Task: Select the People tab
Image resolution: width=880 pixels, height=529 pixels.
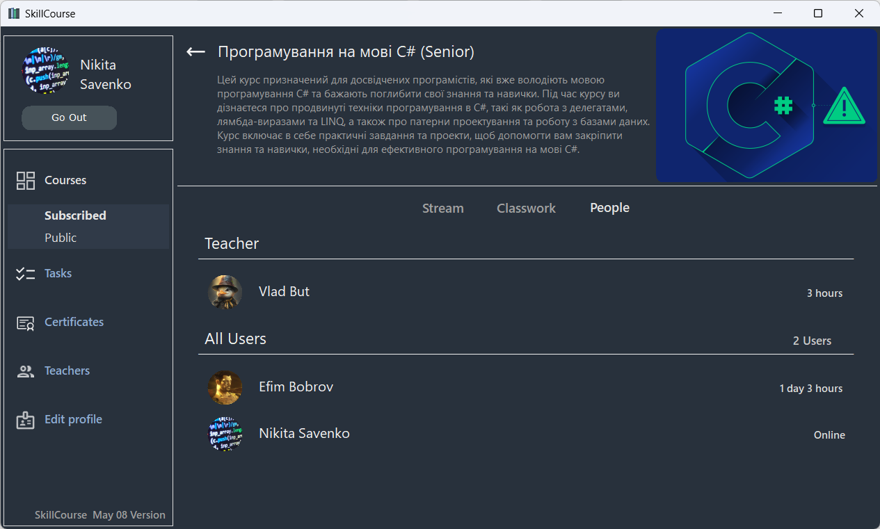Action: coord(610,208)
